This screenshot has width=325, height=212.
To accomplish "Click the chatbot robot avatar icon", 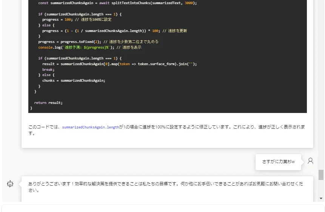I will coord(10,184).
